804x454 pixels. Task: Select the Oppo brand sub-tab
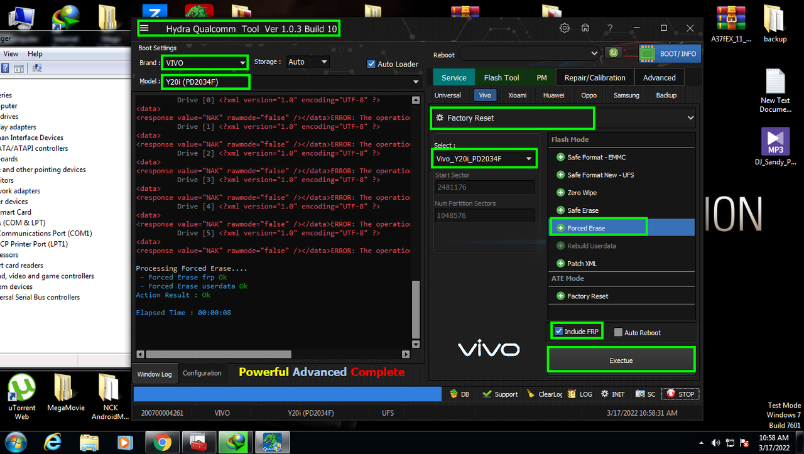(x=589, y=95)
